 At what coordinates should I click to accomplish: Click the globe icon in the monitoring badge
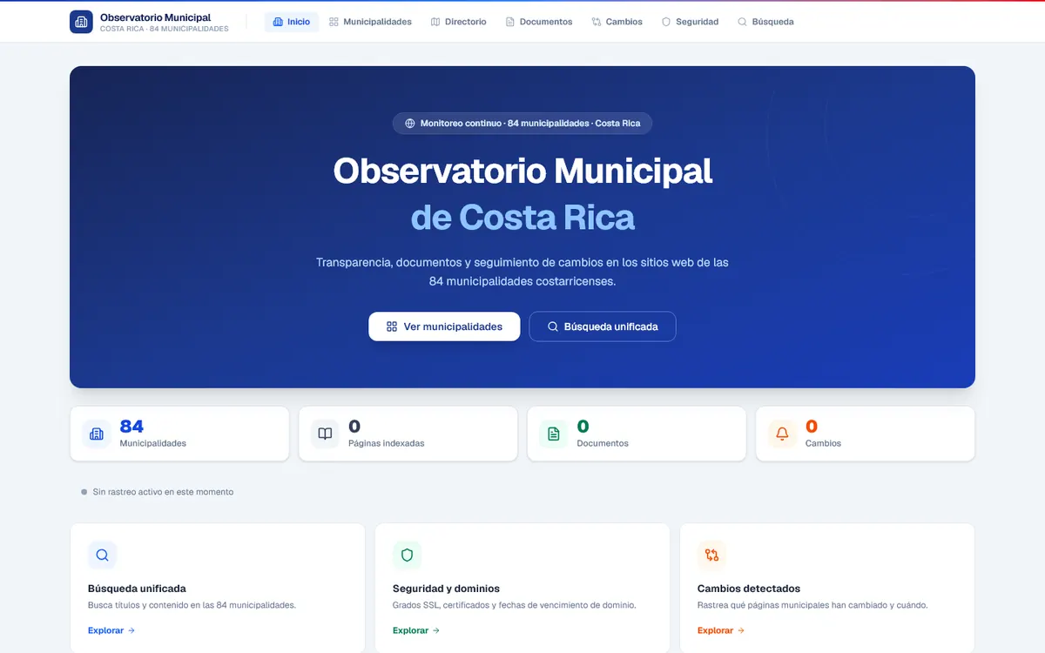point(410,124)
